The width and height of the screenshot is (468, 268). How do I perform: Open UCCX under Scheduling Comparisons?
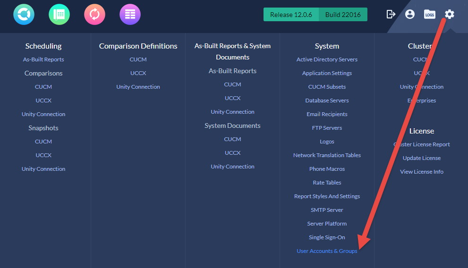click(x=43, y=100)
